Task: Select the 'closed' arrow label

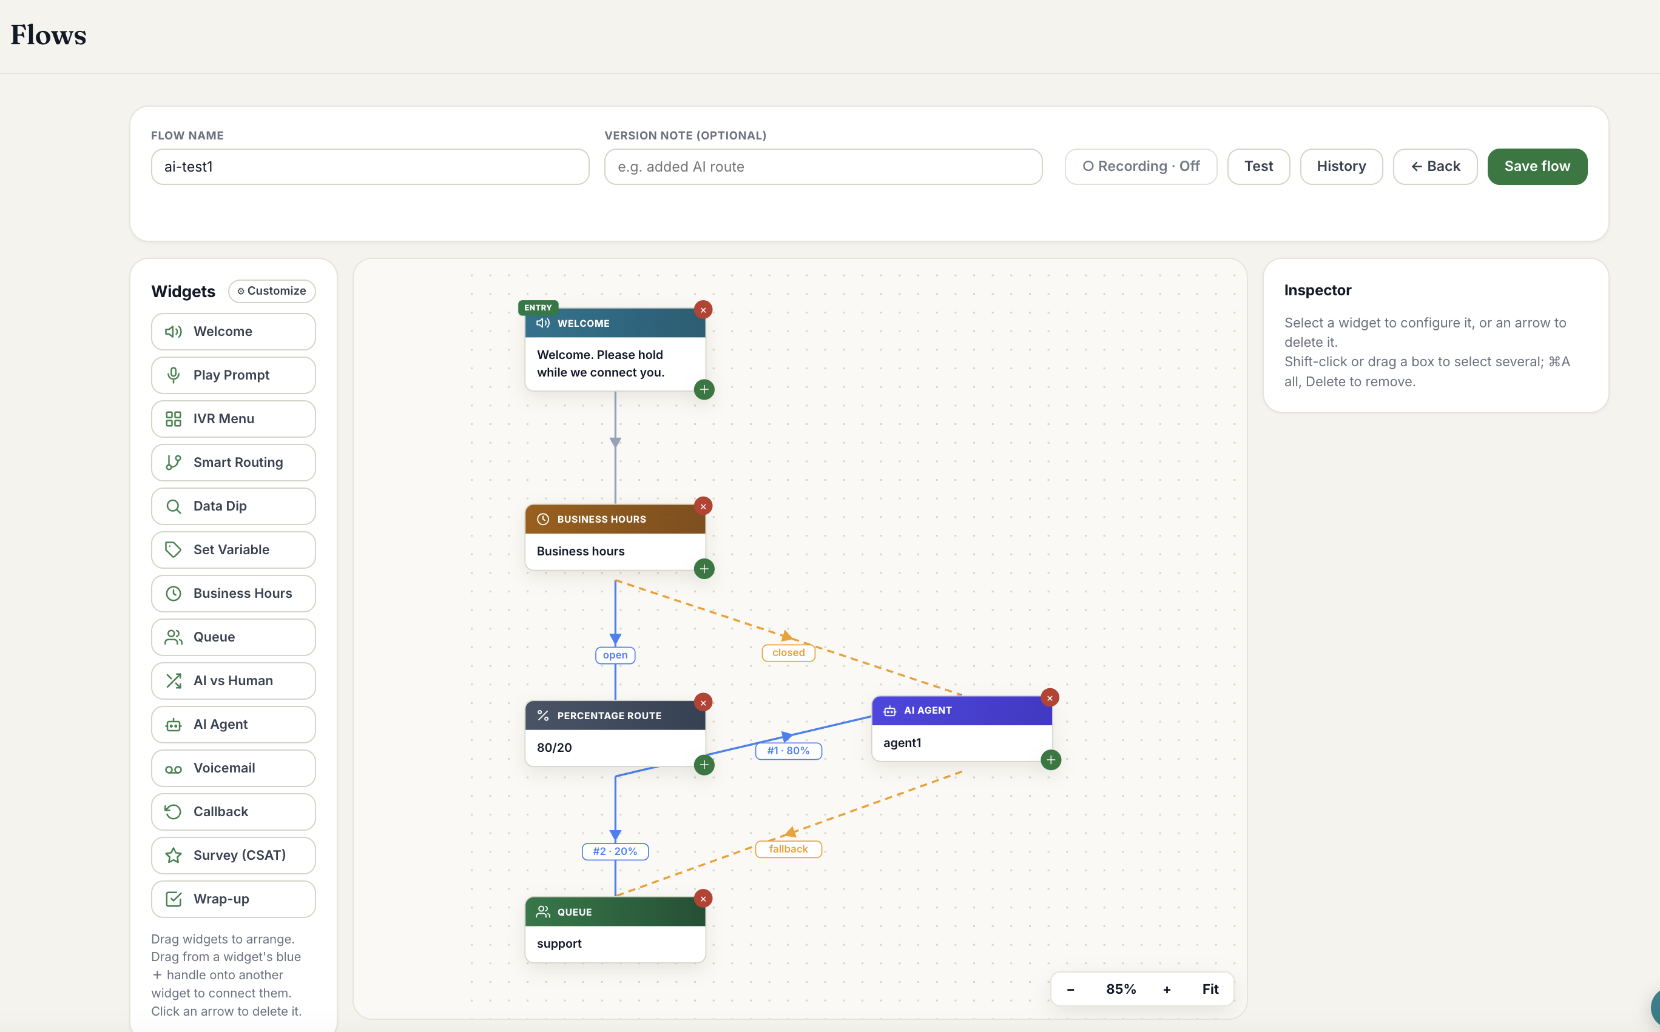Action: (x=789, y=653)
